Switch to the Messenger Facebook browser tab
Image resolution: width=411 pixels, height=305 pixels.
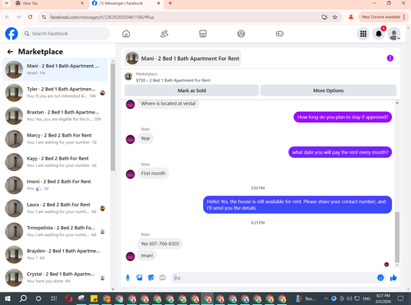(x=126, y=3)
